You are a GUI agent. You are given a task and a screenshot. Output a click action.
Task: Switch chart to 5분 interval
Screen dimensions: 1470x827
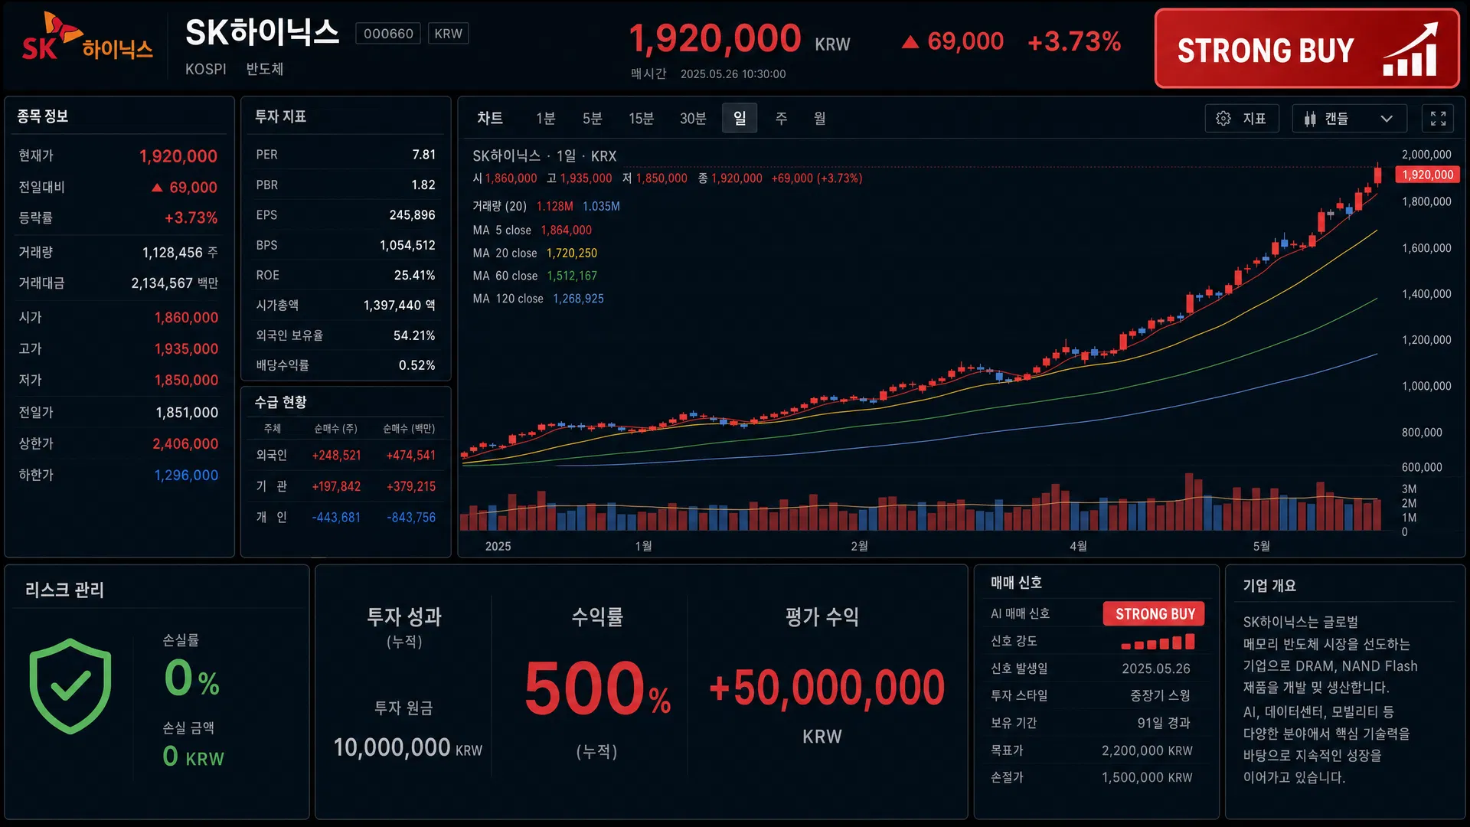(x=592, y=119)
